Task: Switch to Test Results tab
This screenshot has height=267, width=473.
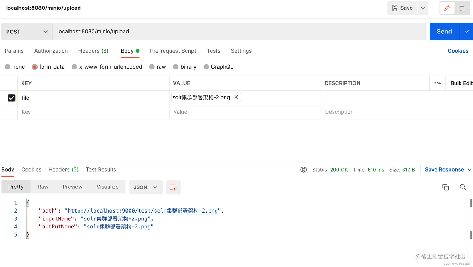Action: tap(101, 170)
